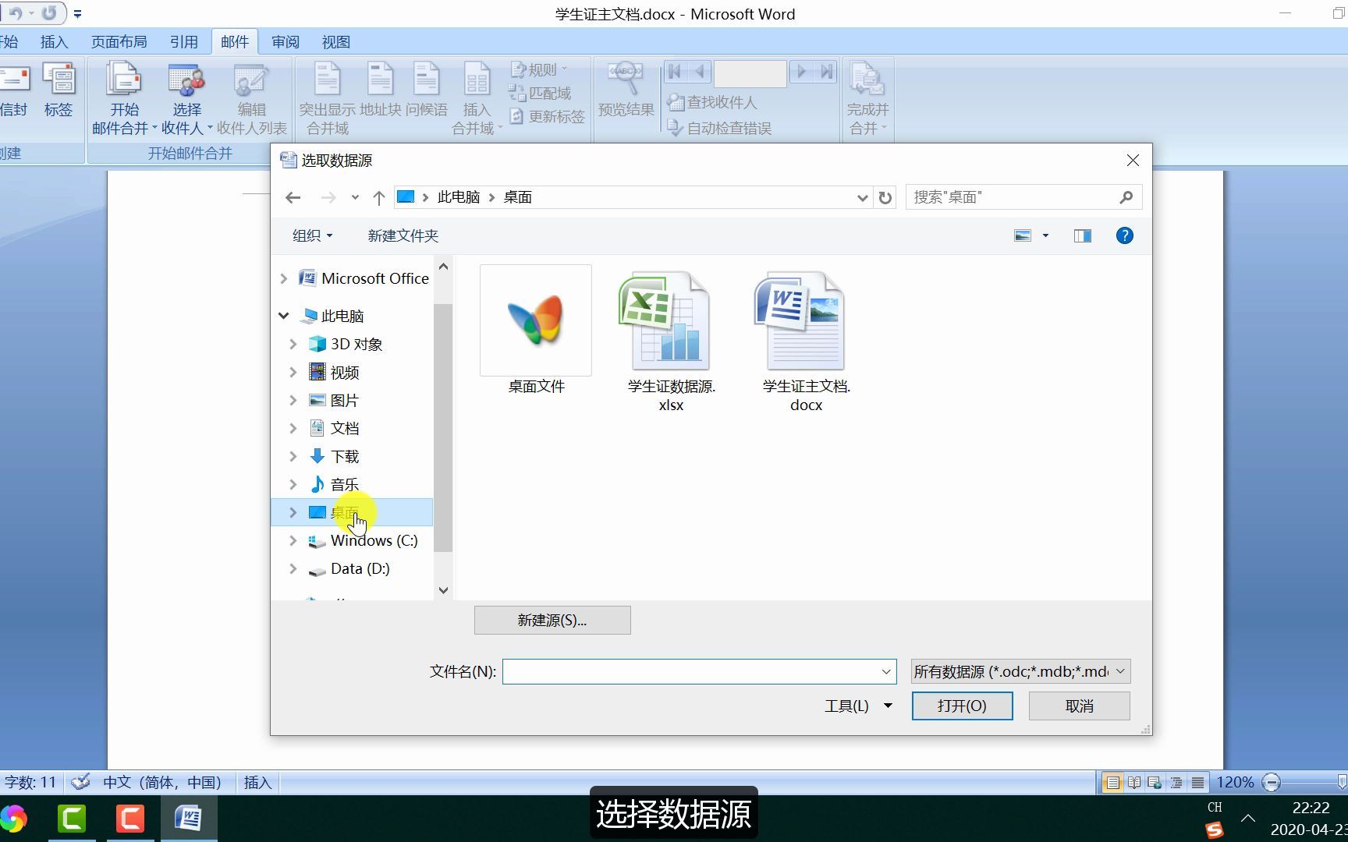Viewport: 1348px width, 842px height.
Task: Click Address Block (地址块) icon
Action: [x=380, y=90]
